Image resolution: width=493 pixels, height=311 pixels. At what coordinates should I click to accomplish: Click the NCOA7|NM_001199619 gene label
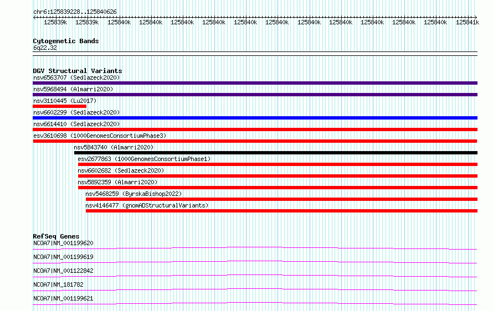click(x=63, y=257)
